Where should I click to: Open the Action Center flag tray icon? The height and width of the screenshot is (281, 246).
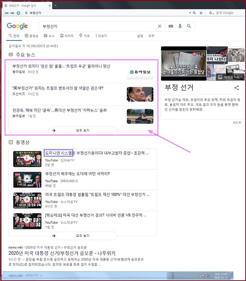pos(204,276)
